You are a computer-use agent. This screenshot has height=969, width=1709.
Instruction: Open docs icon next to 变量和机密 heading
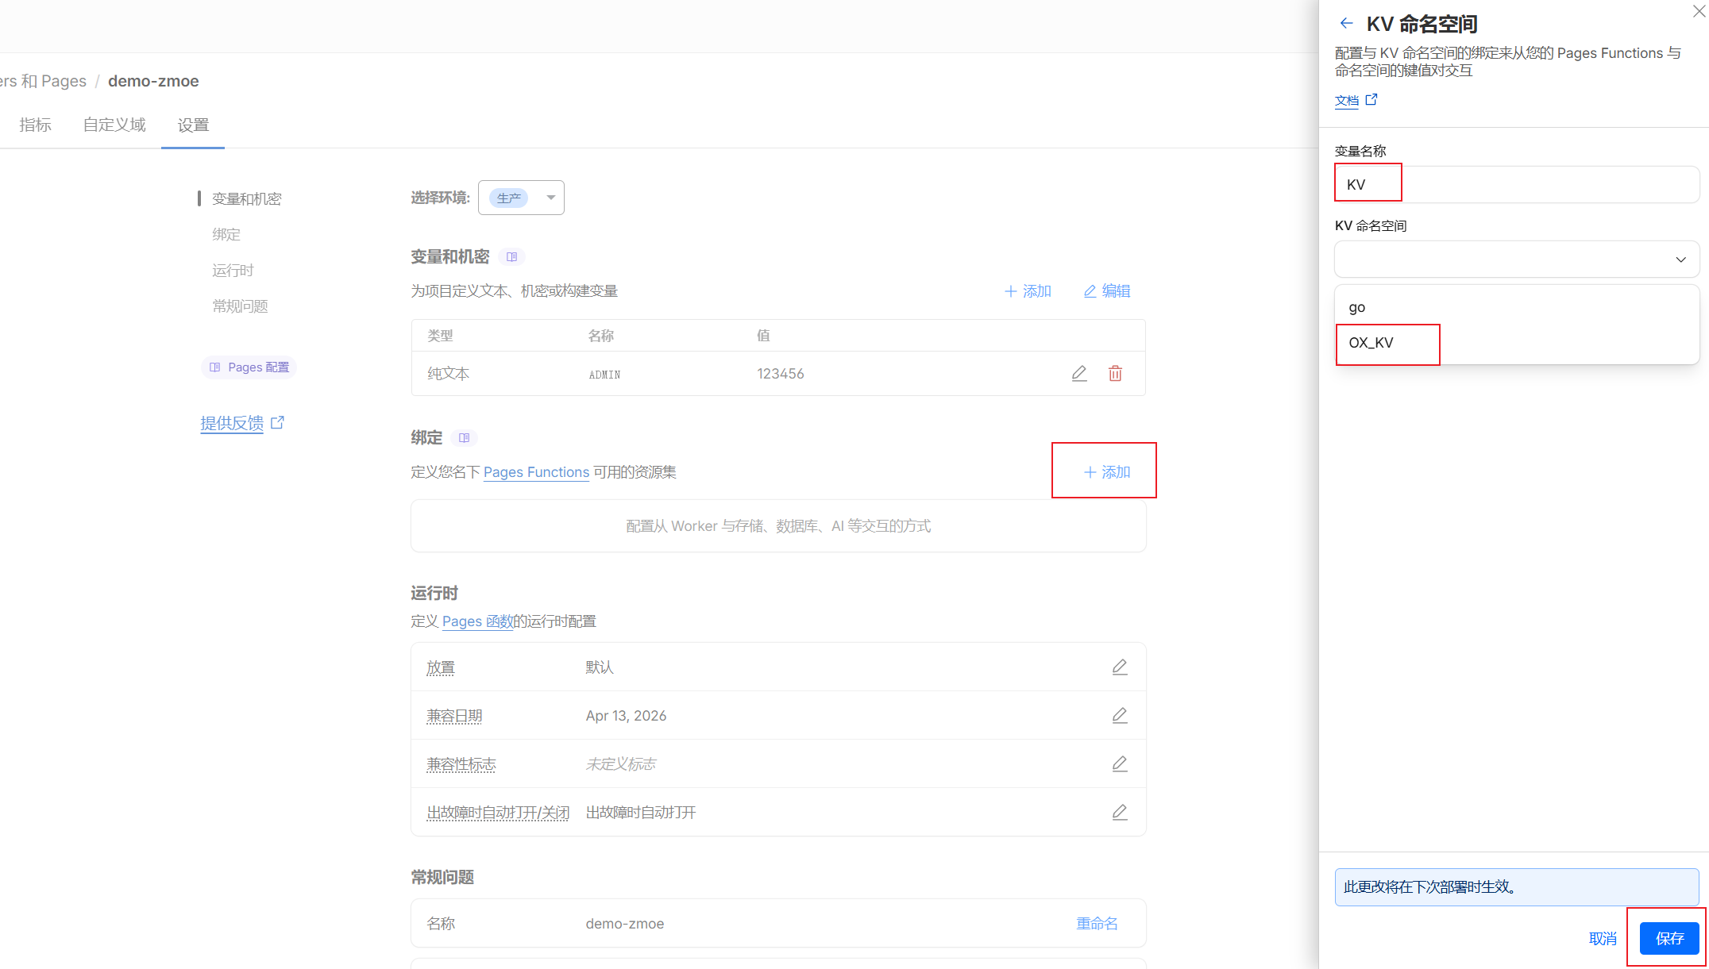pyautogui.click(x=511, y=257)
